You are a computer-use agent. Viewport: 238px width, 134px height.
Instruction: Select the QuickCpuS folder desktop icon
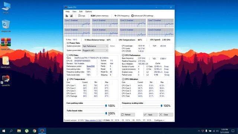(x=6, y=62)
